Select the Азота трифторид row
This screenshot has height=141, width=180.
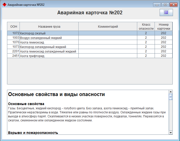[x=90, y=56]
